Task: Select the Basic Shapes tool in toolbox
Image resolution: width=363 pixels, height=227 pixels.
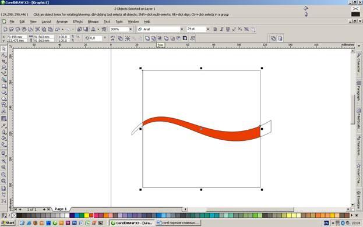Action: point(3,105)
